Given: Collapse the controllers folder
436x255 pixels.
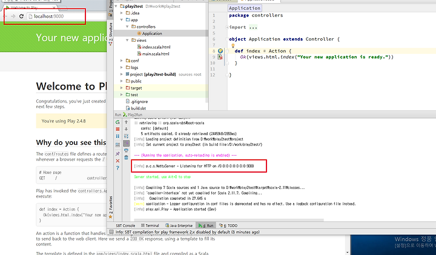Looking at the screenshot, I should (x=127, y=27).
